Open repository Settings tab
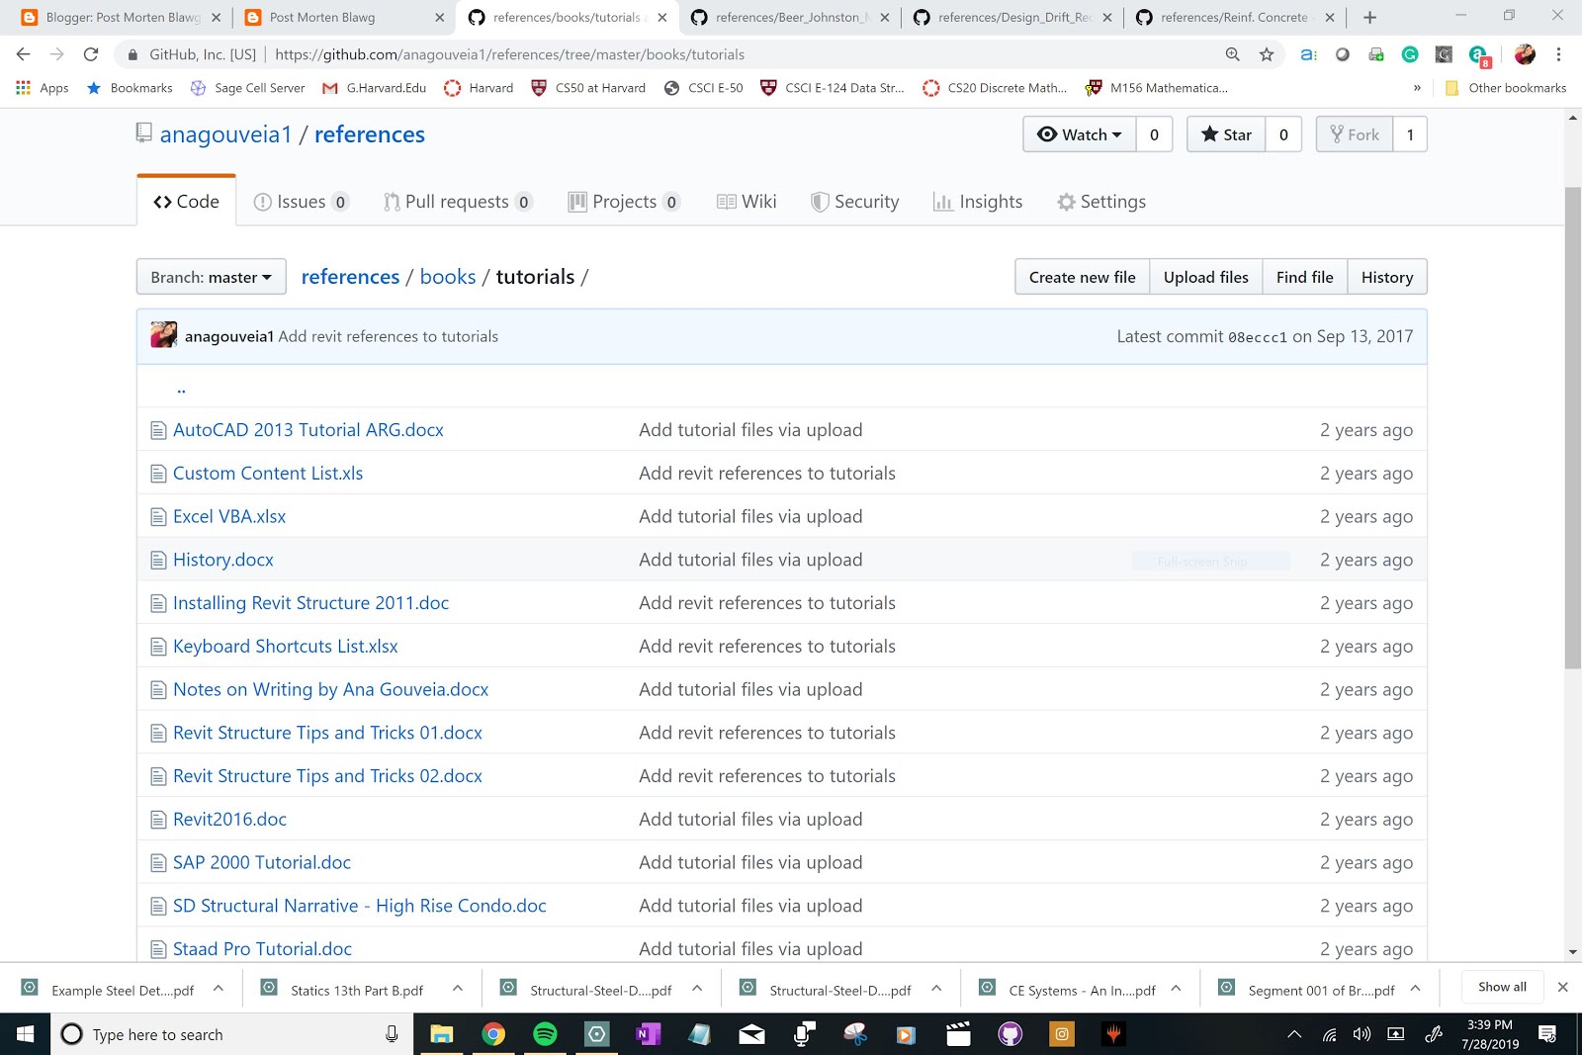The height and width of the screenshot is (1055, 1582). 1101,202
